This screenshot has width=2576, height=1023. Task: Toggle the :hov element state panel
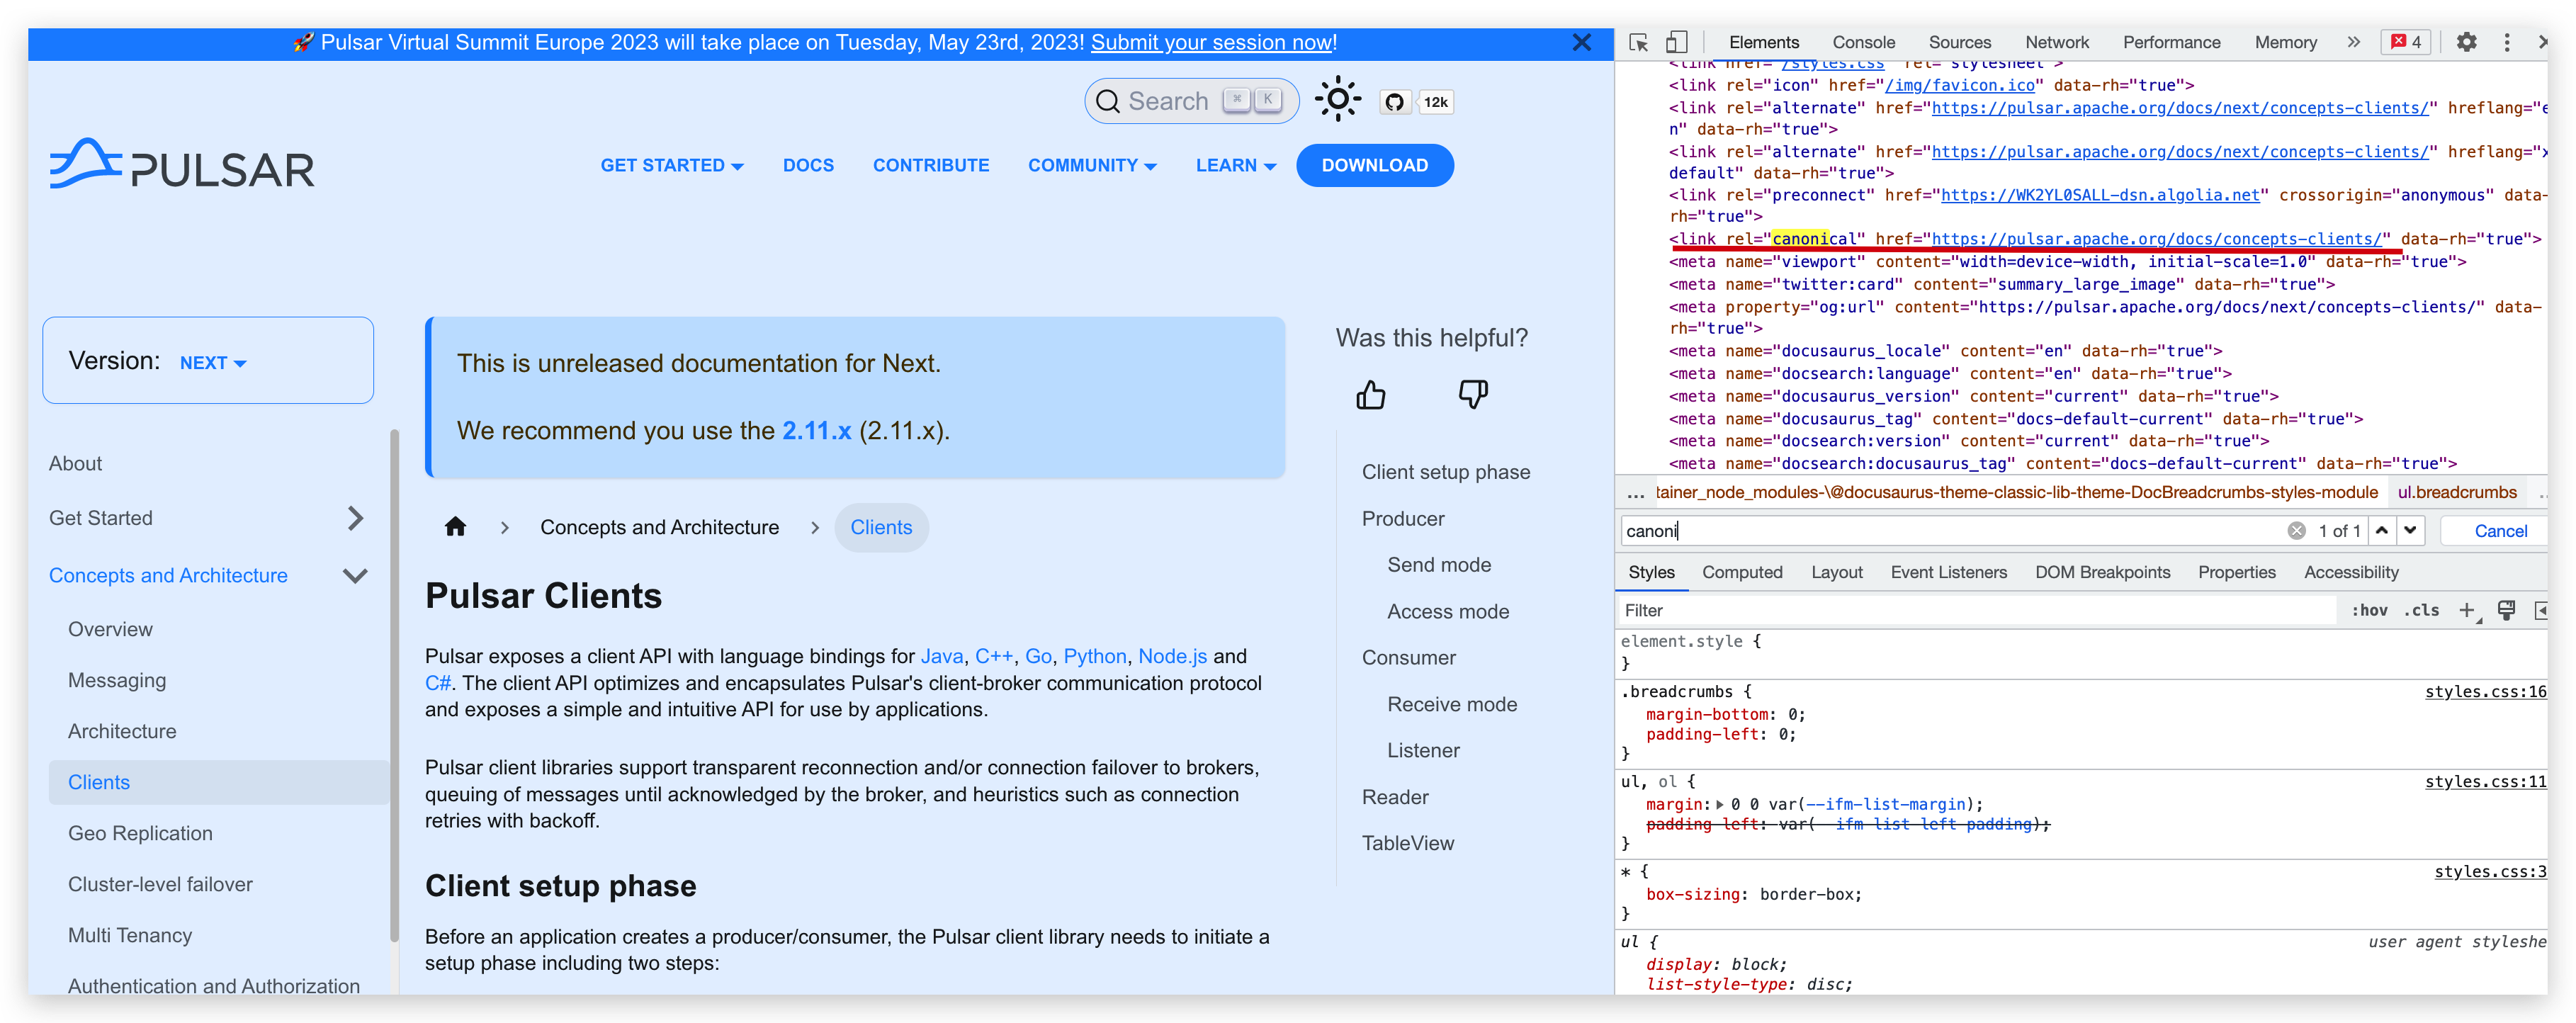coord(2369,610)
